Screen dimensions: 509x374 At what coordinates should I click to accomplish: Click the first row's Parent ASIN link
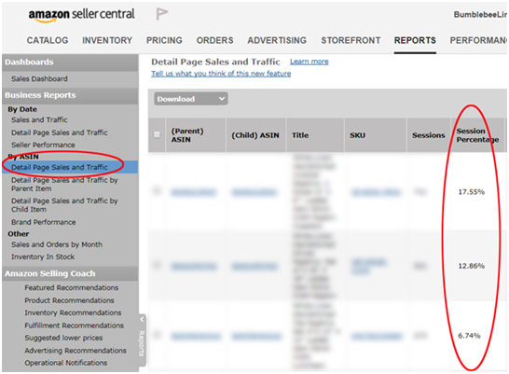coord(193,192)
